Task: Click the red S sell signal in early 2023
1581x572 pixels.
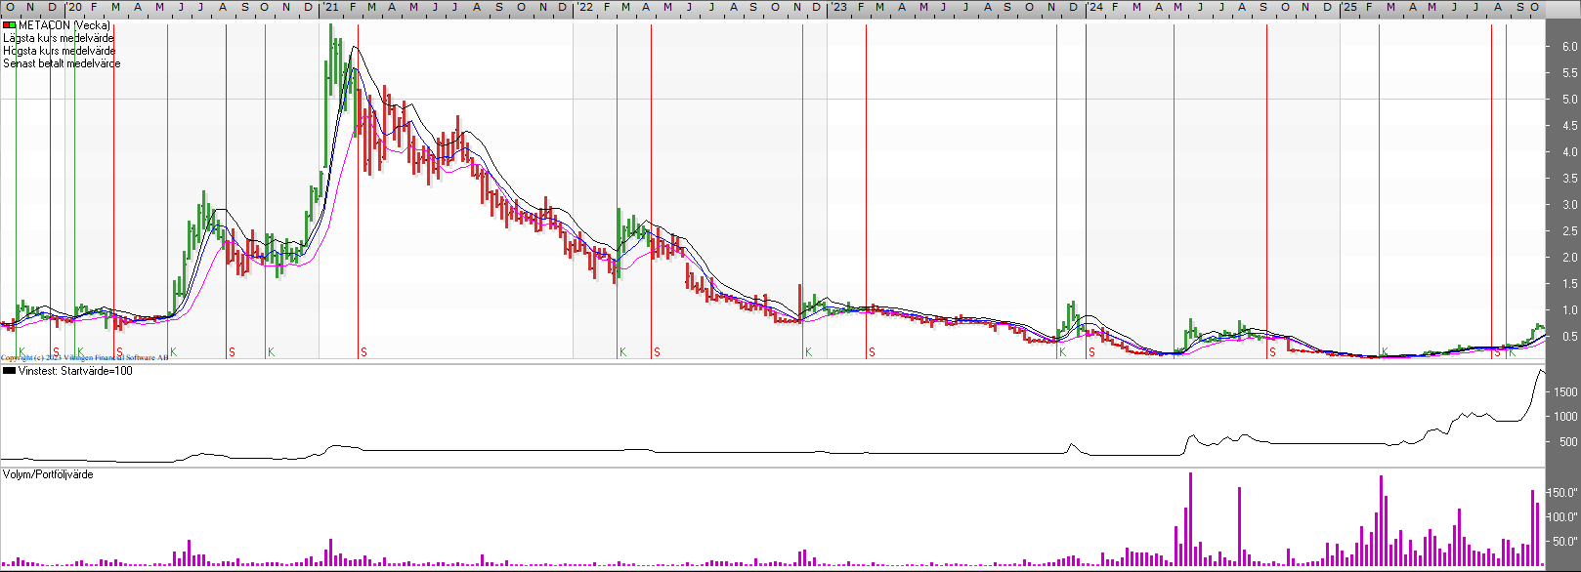Action: tap(872, 352)
